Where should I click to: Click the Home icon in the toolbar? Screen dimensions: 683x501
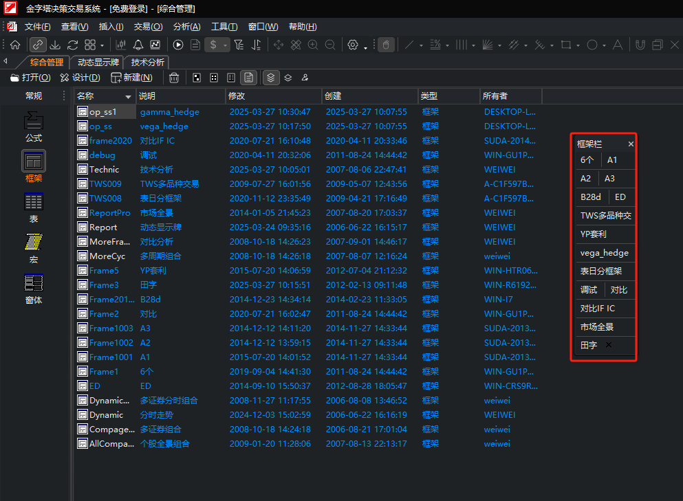15,45
